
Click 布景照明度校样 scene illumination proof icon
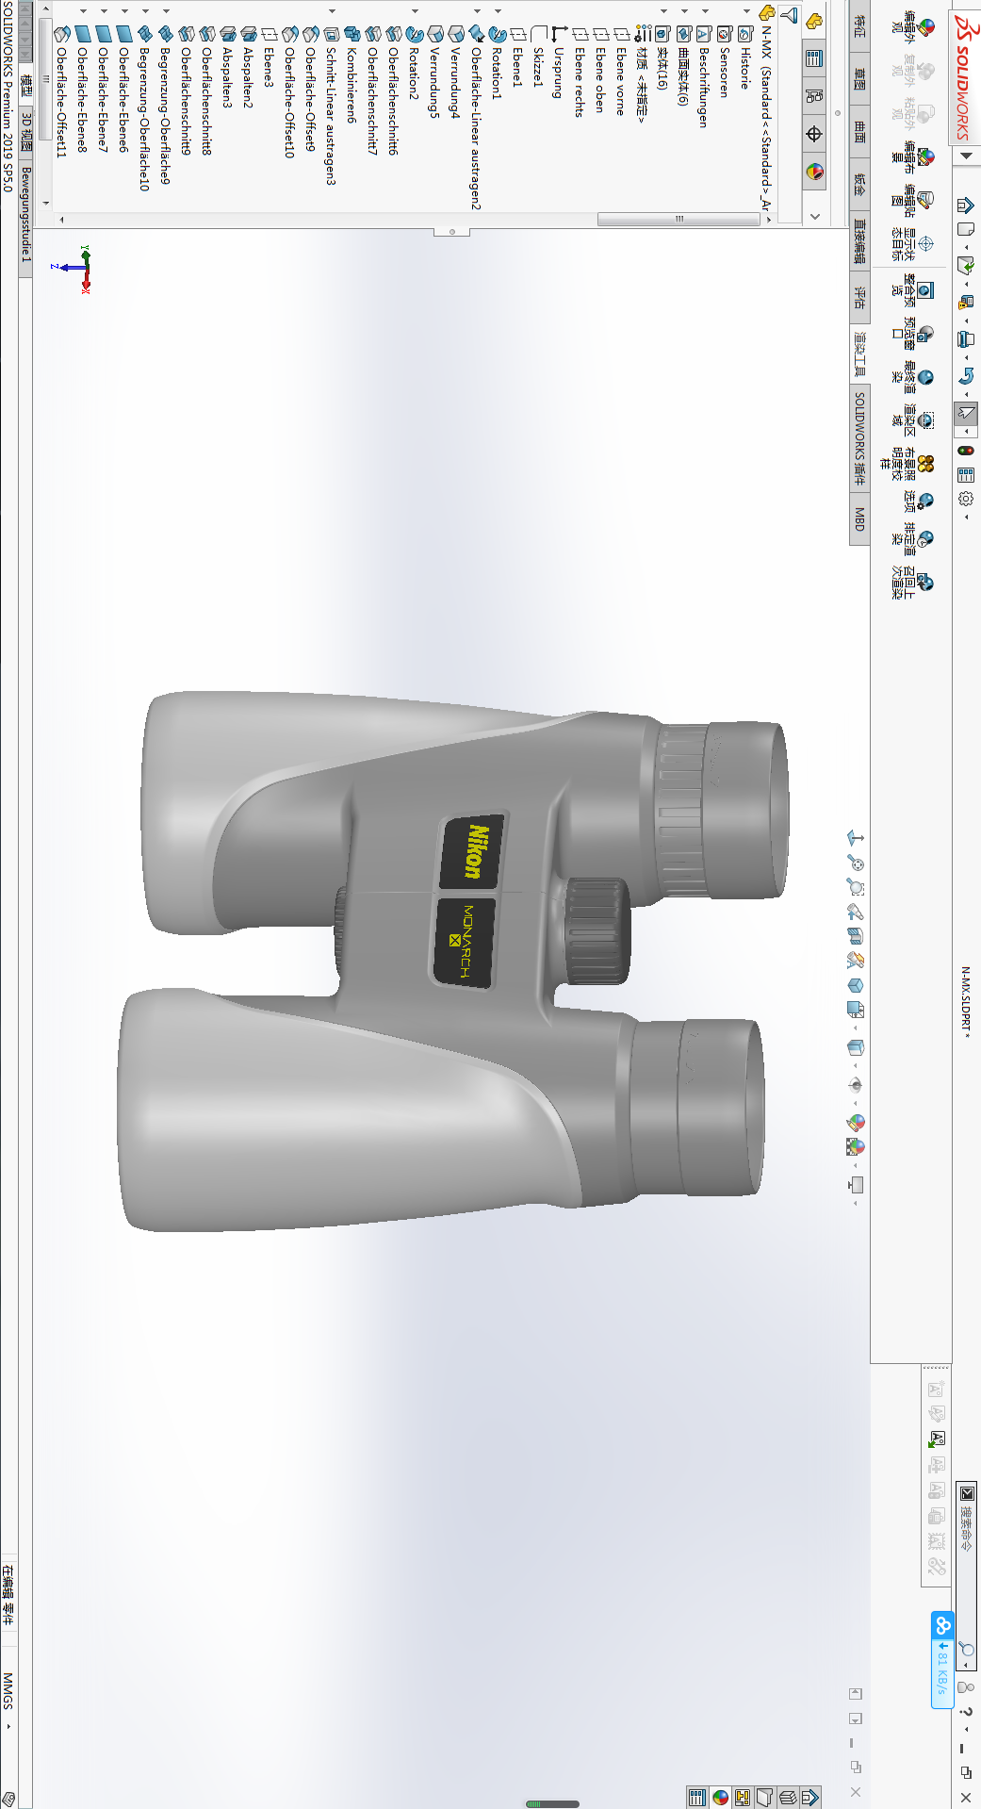pyautogui.click(x=926, y=464)
